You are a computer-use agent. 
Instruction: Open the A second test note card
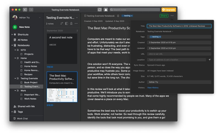[x=62, y=48]
